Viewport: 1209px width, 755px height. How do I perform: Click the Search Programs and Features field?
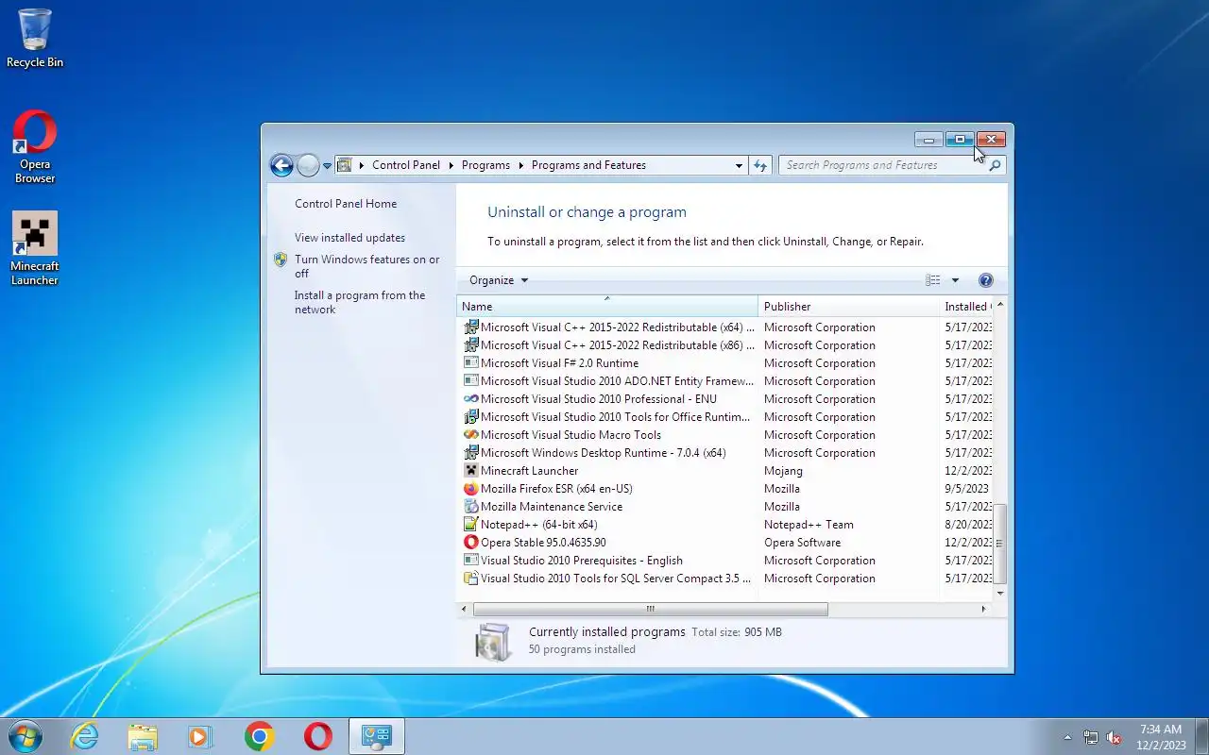pos(882,165)
